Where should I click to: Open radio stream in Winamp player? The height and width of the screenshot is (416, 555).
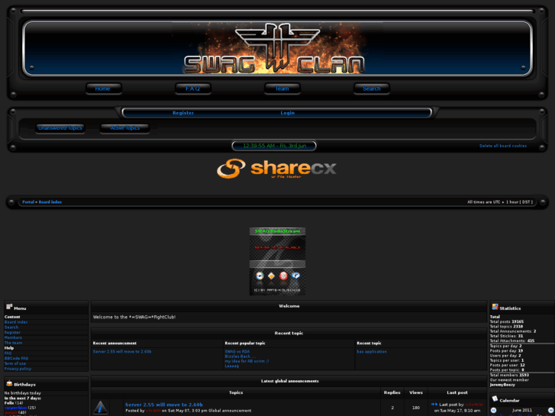[272, 276]
